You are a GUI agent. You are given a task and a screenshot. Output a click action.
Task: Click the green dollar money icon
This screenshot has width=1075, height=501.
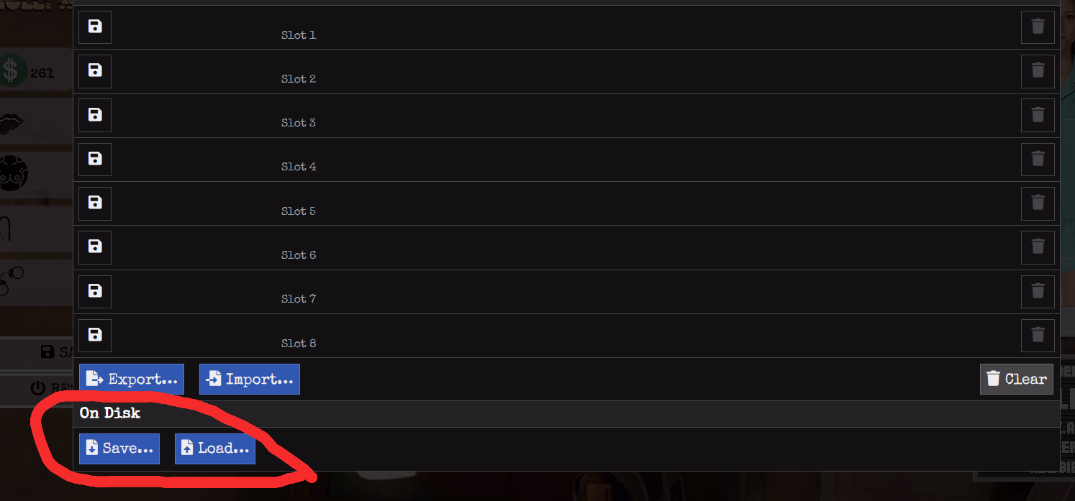pyautogui.click(x=12, y=72)
